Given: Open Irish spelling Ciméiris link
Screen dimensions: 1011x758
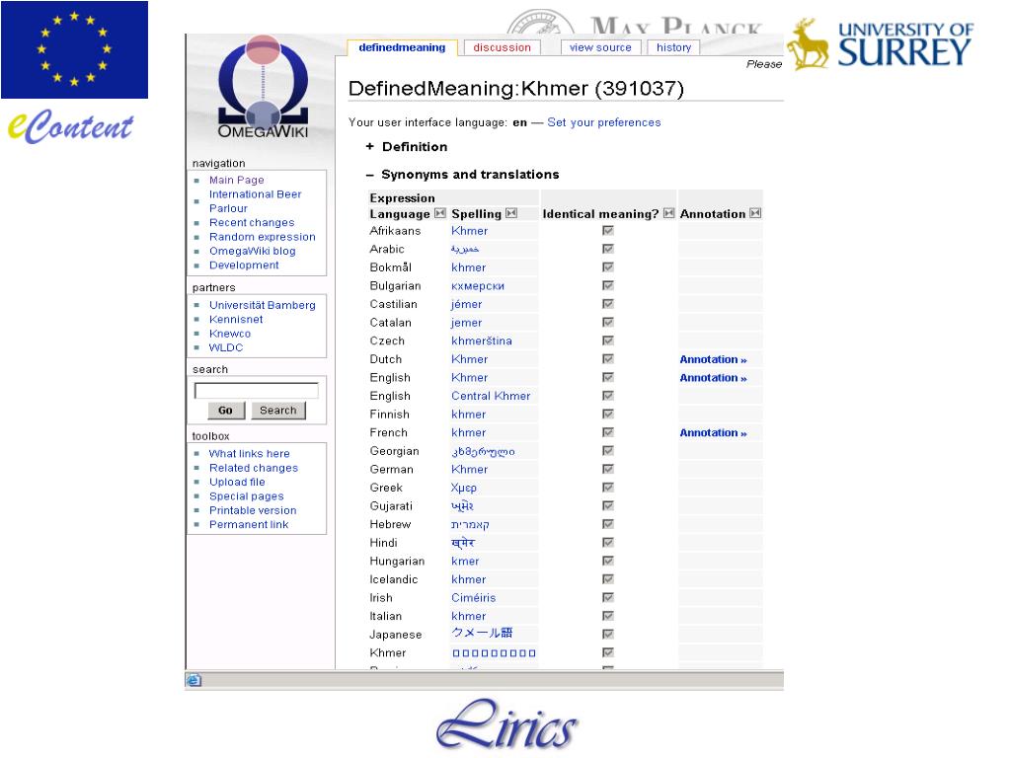Looking at the screenshot, I should point(473,597).
